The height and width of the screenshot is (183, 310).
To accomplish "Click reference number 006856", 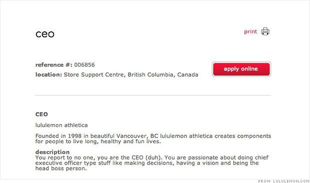I will tap(84, 65).
